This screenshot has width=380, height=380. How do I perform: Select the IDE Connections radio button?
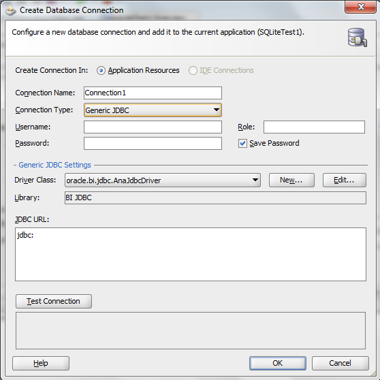pyautogui.click(x=193, y=71)
